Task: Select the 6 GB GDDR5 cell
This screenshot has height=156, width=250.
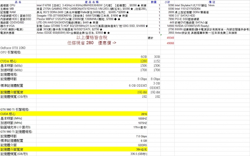Action: pyautogui.click(x=92, y=86)
